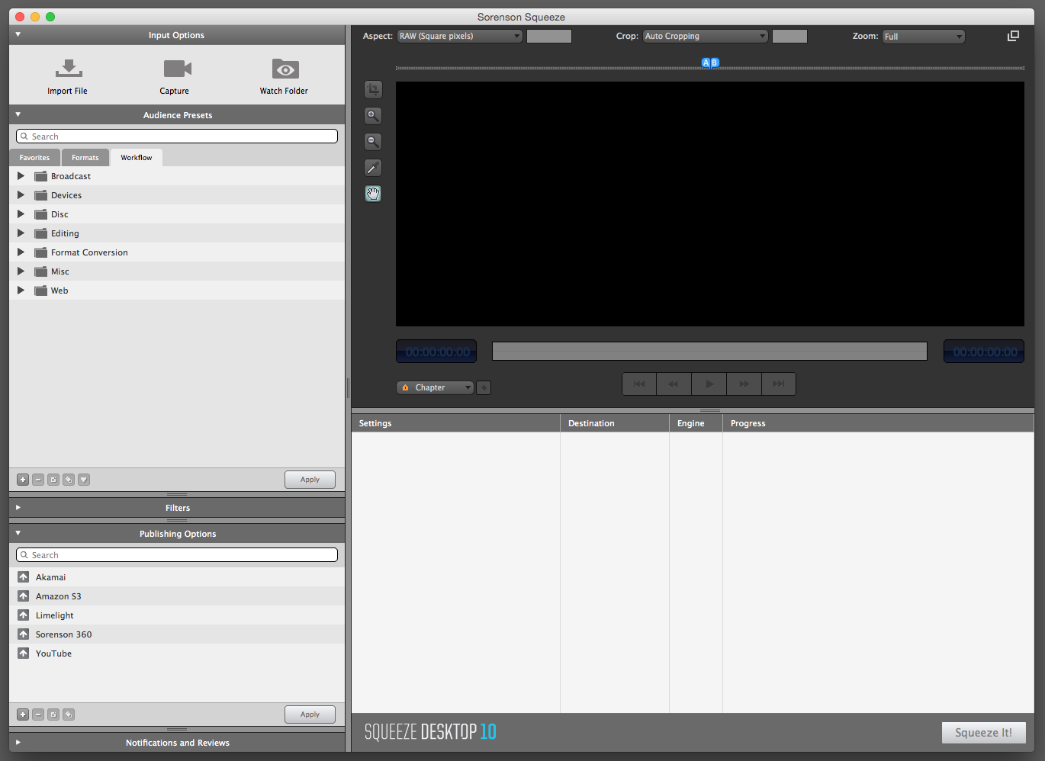Screen dimensions: 1045x761
Task: Click Apply in Publishing Options
Action: pos(310,714)
